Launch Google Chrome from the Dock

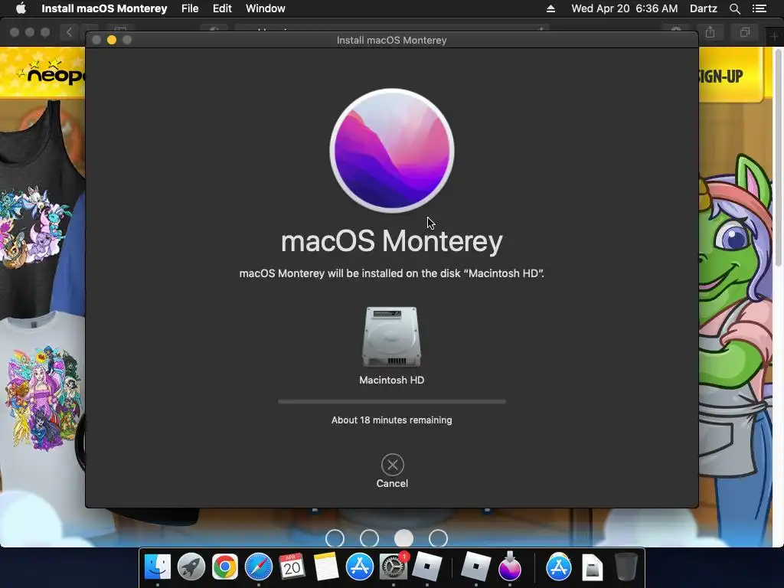(x=224, y=567)
